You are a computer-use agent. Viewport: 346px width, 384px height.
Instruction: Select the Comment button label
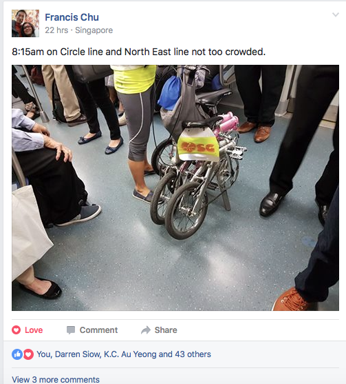point(98,330)
